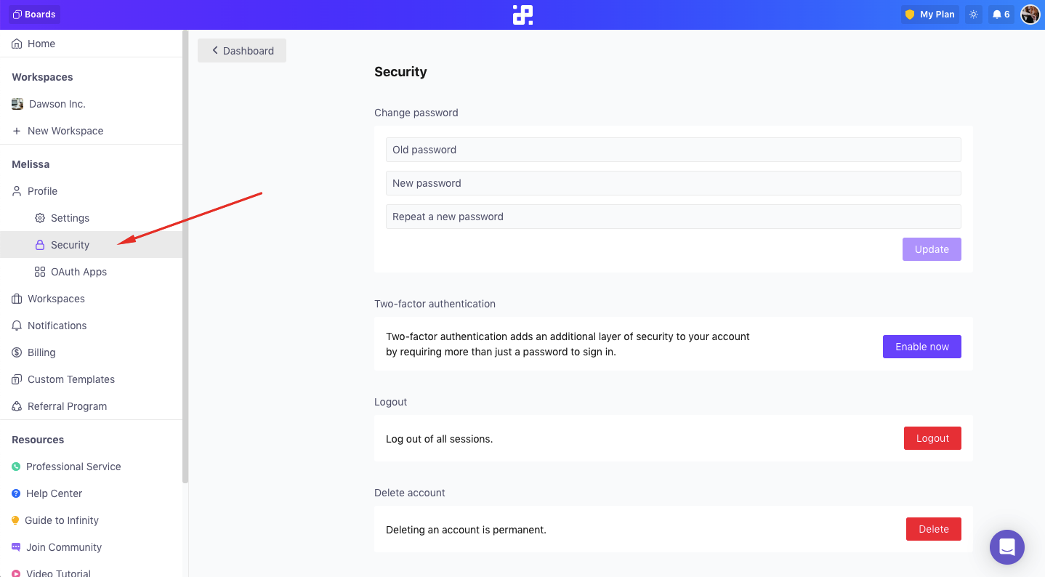Click the sidebar vertical scrollbar
1045x577 pixels.
[x=185, y=257]
